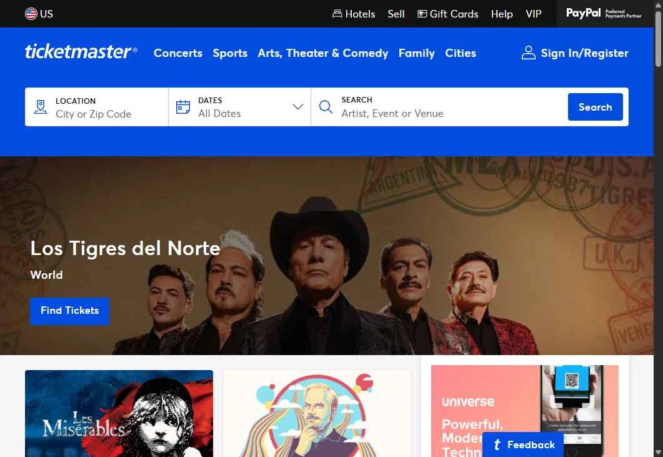Open the Family menu
Viewport: 663px width, 457px height.
point(417,53)
